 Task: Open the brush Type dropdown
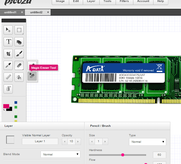[148, 142]
